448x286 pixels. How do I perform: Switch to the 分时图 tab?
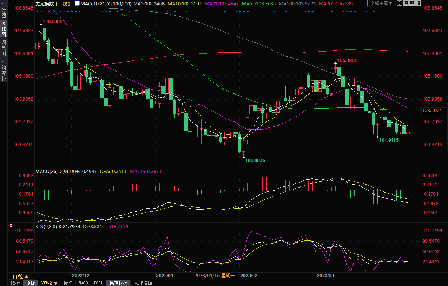3,11
